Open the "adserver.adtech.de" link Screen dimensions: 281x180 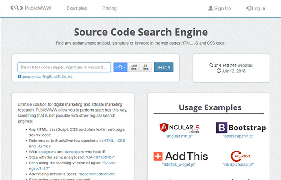(x=97, y=174)
